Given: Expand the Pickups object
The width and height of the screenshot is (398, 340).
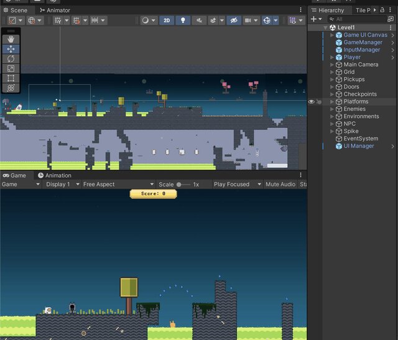Looking at the screenshot, I should click(x=331, y=80).
